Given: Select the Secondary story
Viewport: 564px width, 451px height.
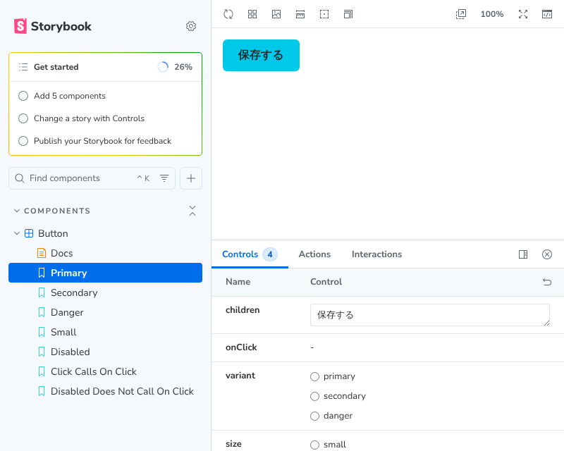Looking at the screenshot, I should click(105, 292).
